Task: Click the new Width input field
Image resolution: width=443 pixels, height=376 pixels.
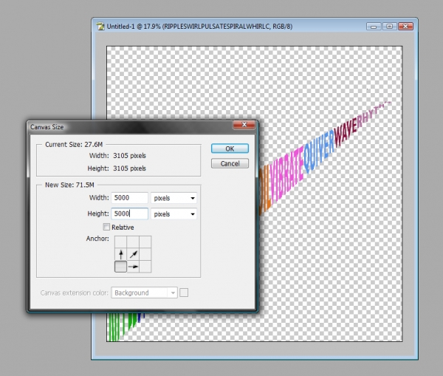Action: point(130,198)
